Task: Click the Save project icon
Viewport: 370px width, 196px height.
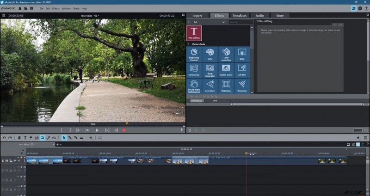Action: pyautogui.click(x=31, y=8)
